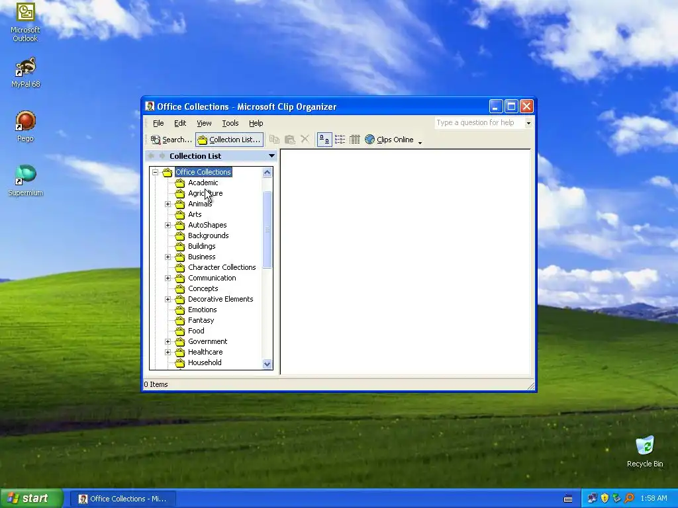Click the Back arrow in the task pane header
678x508 pixels.
pyautogui.click(x=151, y=155)
